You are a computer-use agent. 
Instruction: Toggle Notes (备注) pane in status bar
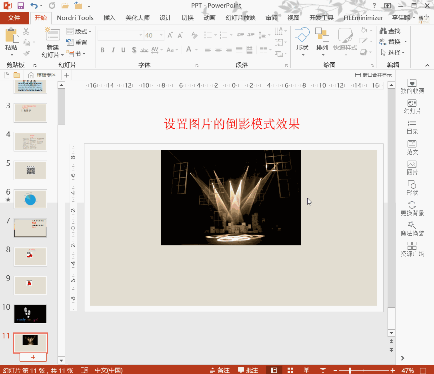(x=220, y=370)
